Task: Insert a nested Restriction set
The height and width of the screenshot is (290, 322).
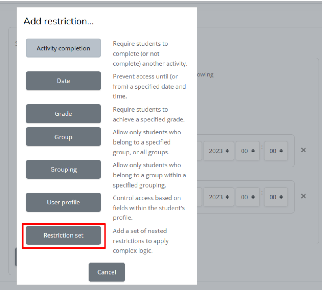Action: click(x=64, y=235)
